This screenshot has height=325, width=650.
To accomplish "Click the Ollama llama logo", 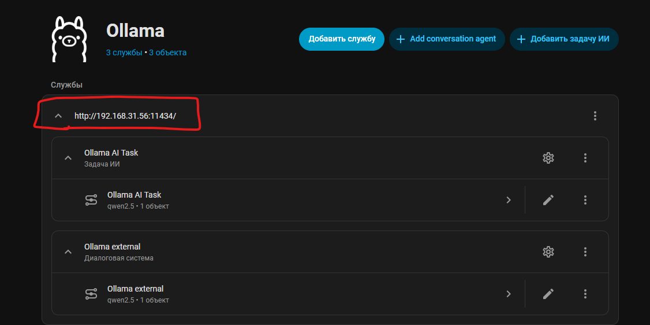I will 69,39.
